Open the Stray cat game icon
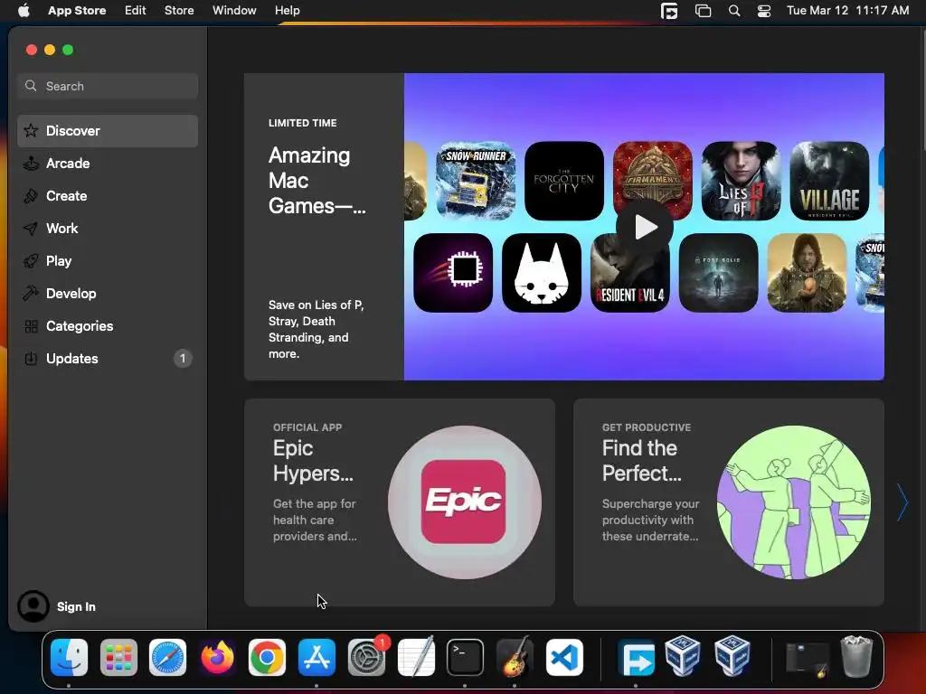This screenshot has height=694, width=926. (x=542, y=273)
